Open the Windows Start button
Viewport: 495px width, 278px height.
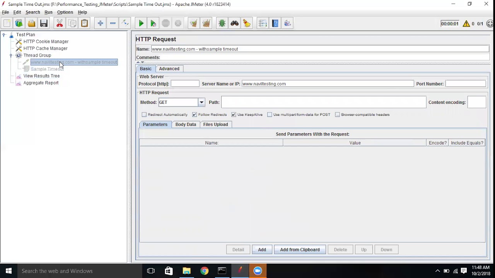pos(9,271)
